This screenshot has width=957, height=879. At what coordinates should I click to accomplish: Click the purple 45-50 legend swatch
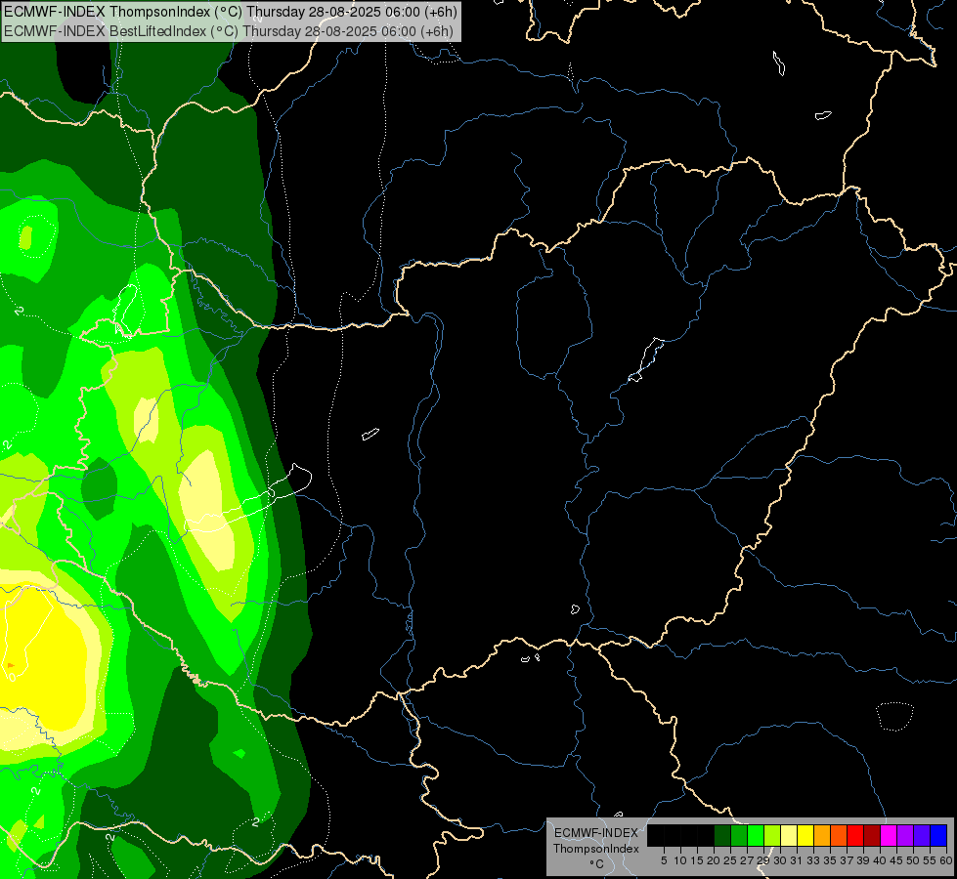(905, 835)
